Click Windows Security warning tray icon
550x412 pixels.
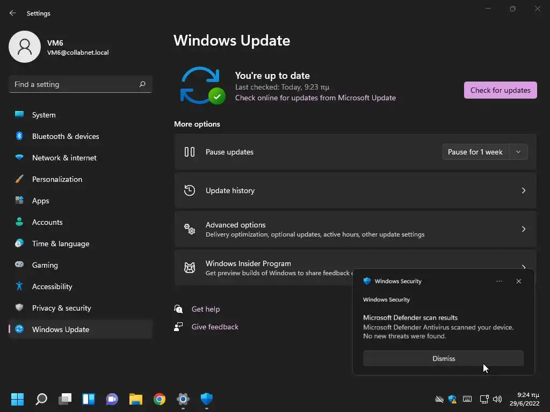452,399
